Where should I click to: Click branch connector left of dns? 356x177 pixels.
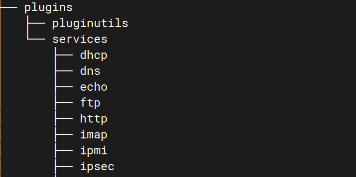64,71
